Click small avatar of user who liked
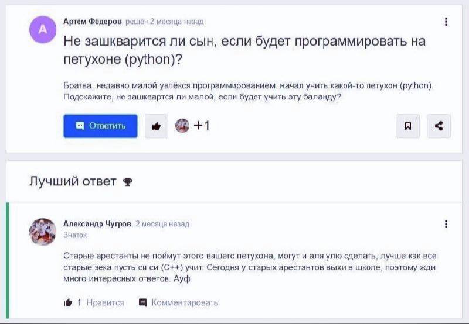 pyautogui.click(x=182, y=126)
